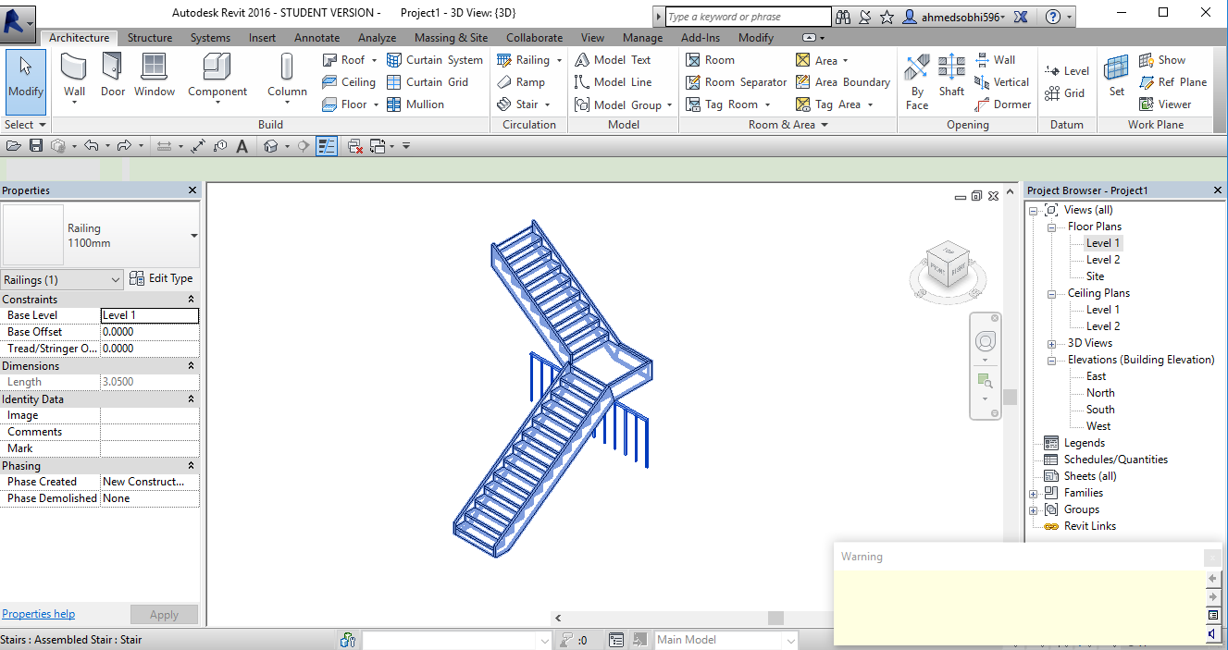Open the Shaft opening tool
Viewport: 1228px width, 650px height.
point(951,78)
